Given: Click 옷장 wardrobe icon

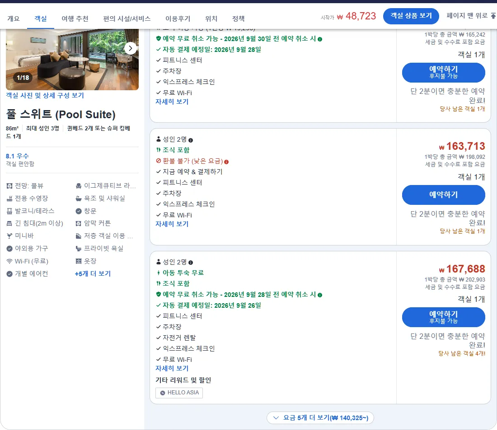Looking at the screenshot, I should click(79, 261).
